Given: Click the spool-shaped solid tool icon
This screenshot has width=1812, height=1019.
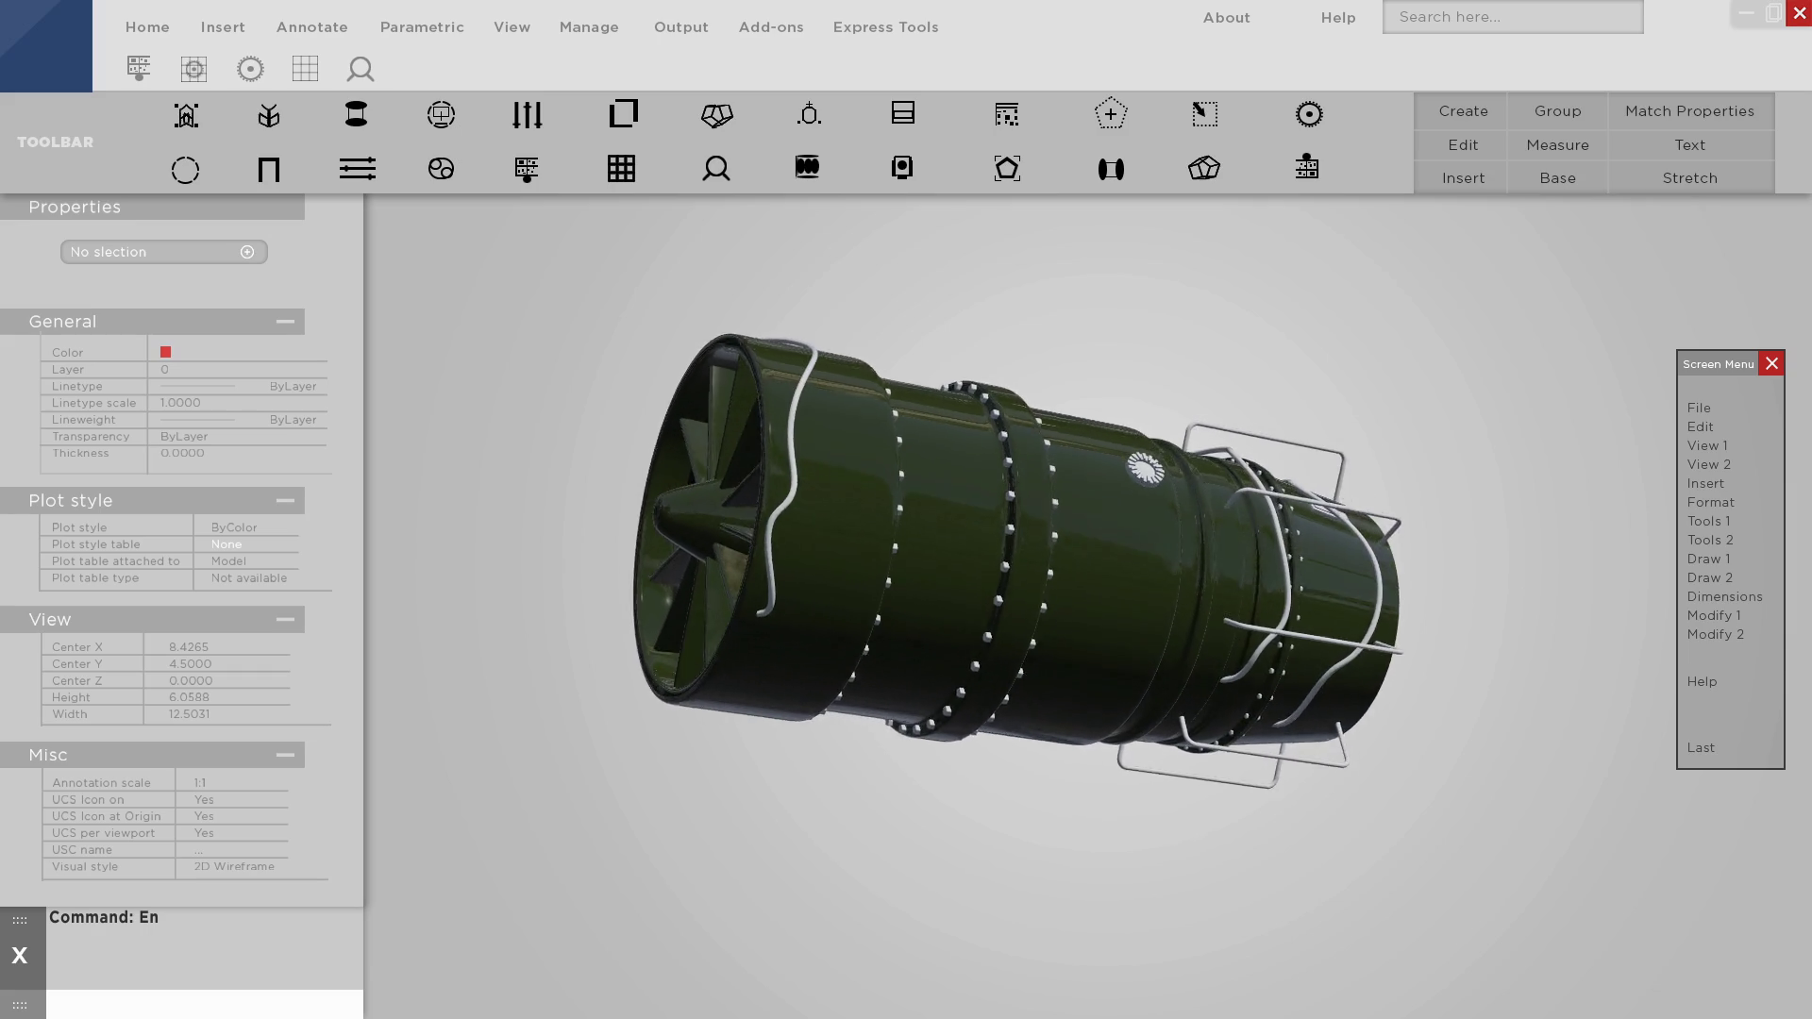Looking at the screenshot, I should pos(357,113).
